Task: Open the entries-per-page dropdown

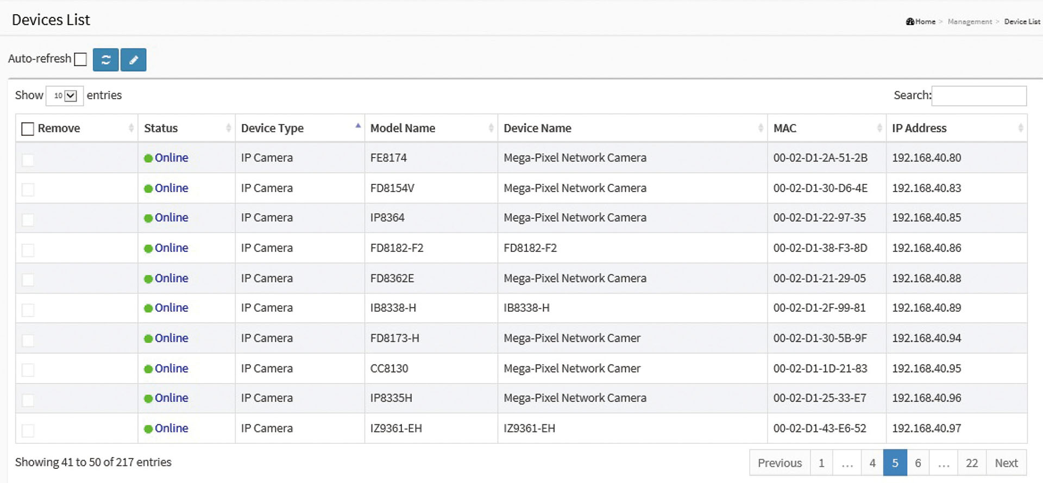Action: pos(65,96)
